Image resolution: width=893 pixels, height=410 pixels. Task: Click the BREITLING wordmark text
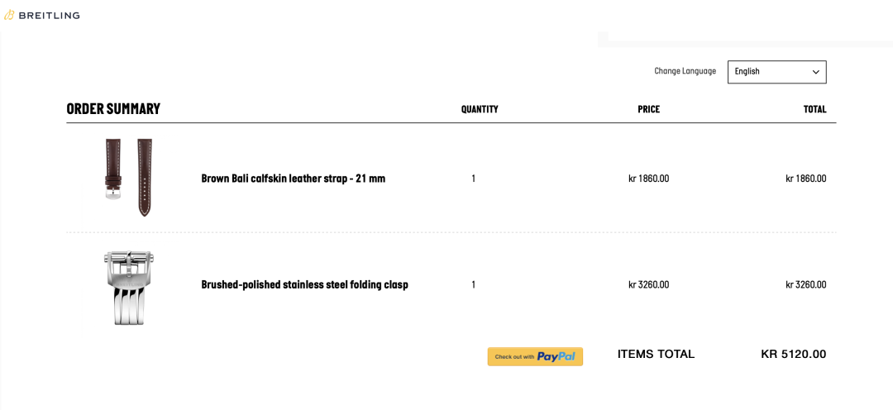[50, 15]
